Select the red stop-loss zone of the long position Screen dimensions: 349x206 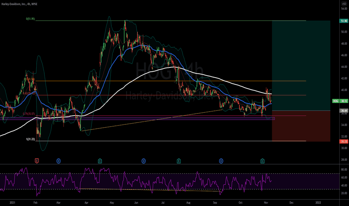[x=301, y=126]
